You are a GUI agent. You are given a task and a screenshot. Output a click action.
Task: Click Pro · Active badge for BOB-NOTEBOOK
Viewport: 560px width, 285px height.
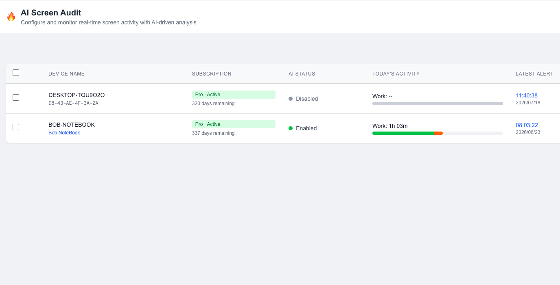(x=234, y=124)
